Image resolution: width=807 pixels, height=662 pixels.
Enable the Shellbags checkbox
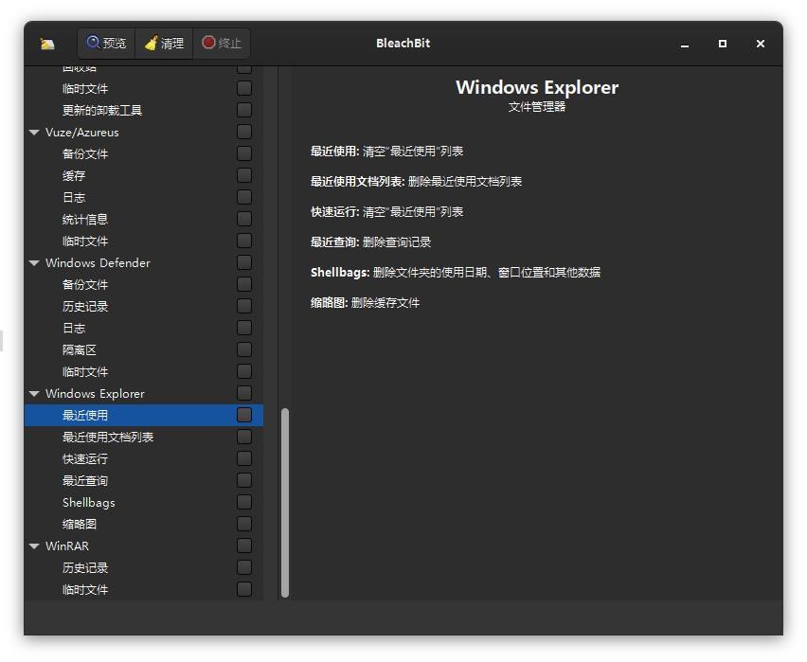click(244, 502)
